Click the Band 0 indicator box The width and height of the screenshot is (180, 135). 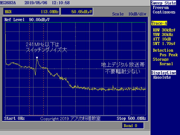coord(133,126)
